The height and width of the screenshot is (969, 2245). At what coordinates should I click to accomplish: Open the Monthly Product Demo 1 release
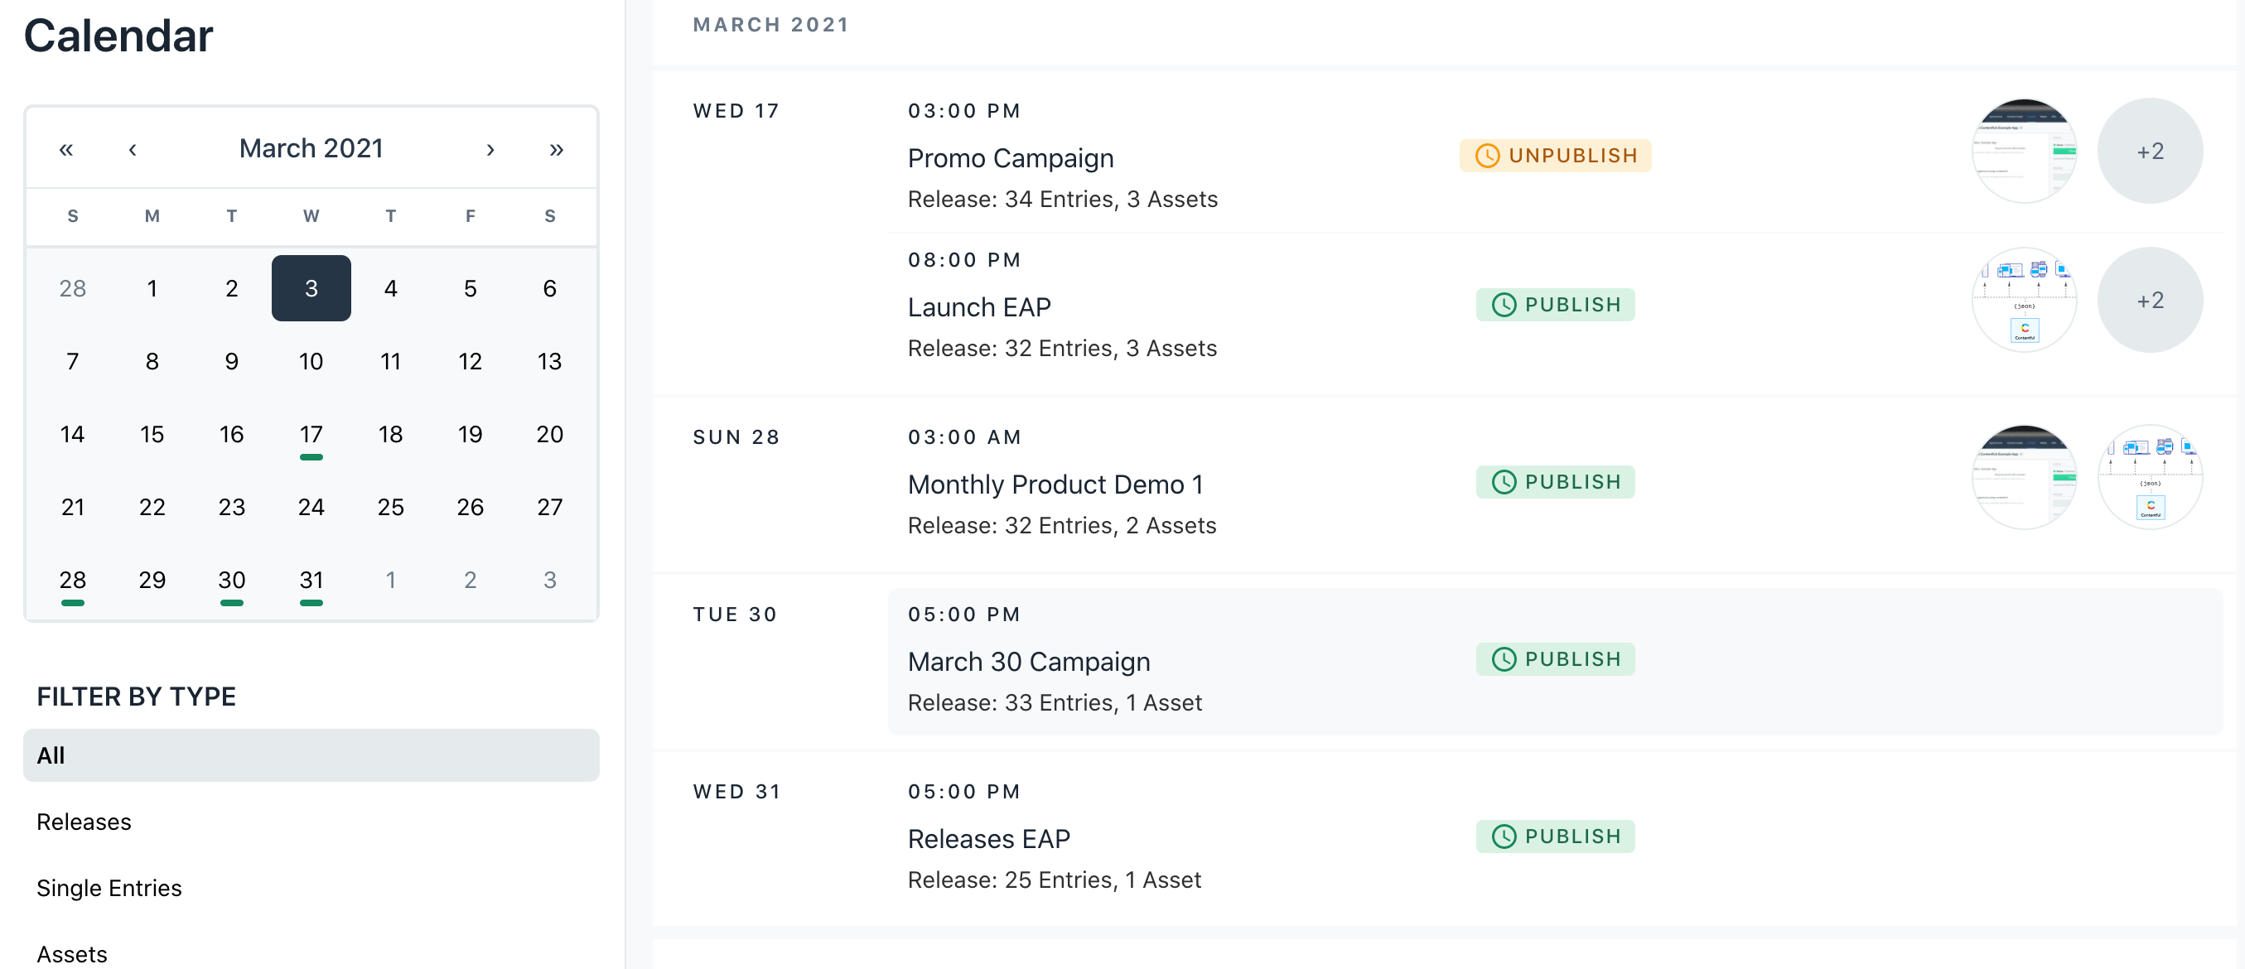coord(1055,485)
